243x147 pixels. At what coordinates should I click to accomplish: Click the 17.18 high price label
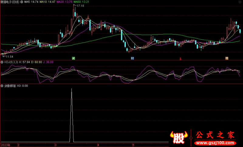click(80, 6)
